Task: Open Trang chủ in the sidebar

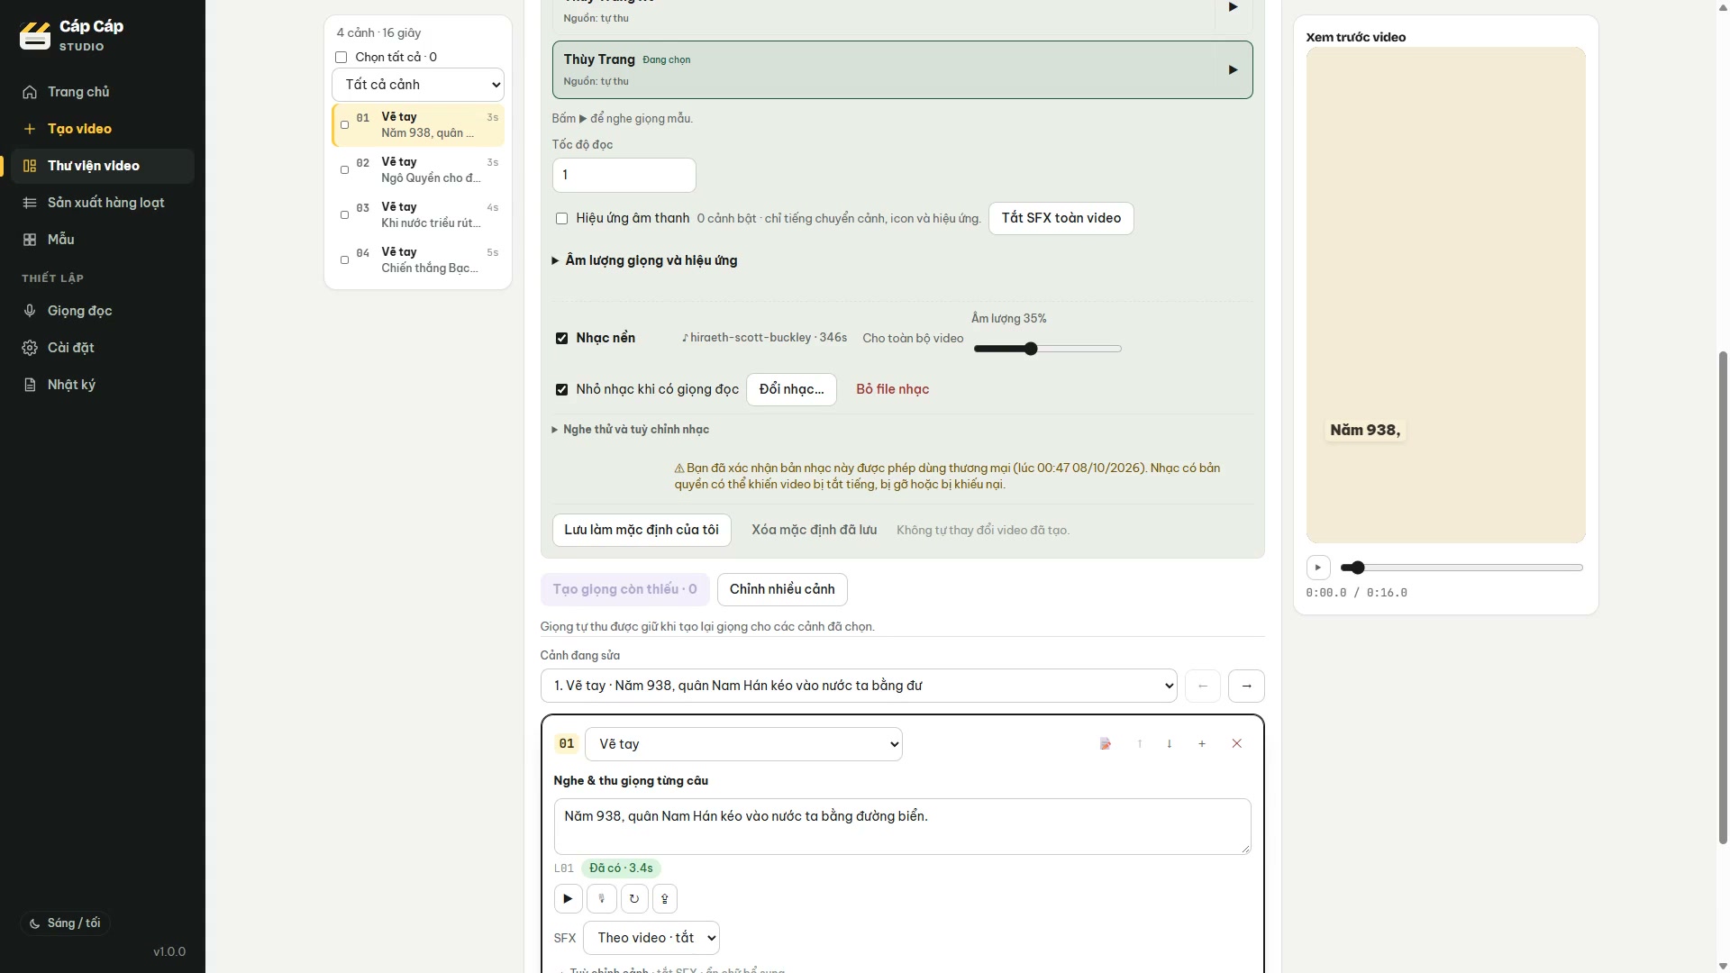Action: pyautogui.click(x=103, y=92)
